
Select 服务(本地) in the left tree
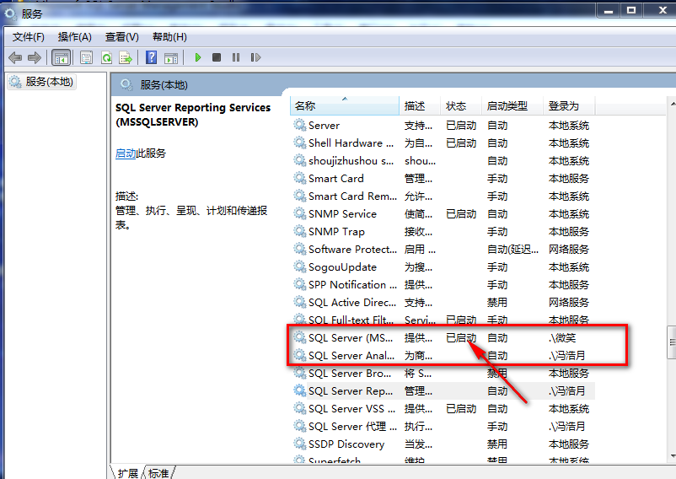pyautogui.click(x=49, y=82)
